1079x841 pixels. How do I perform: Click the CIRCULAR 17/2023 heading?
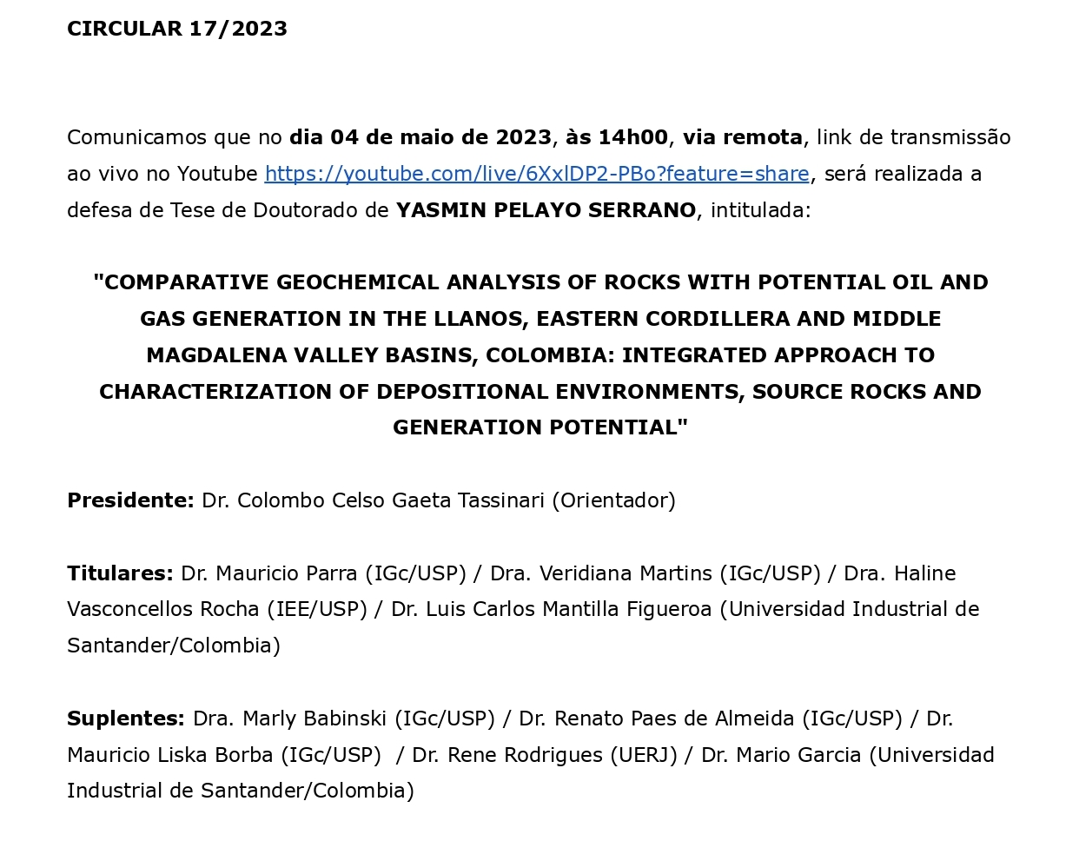point(177,29)
